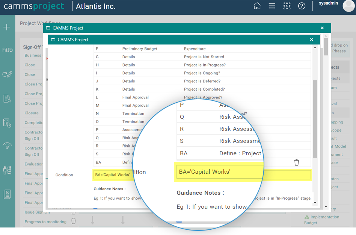356x235 pixels.
Task: Click the Expenditure cell in row F
Action: tap(195, 49)
